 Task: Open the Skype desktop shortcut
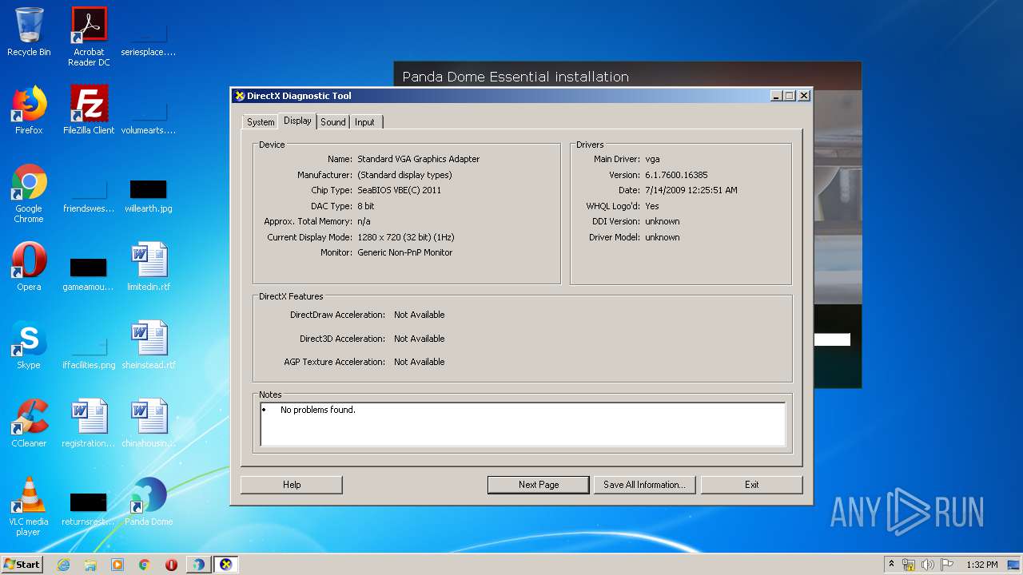pos(29,345)
